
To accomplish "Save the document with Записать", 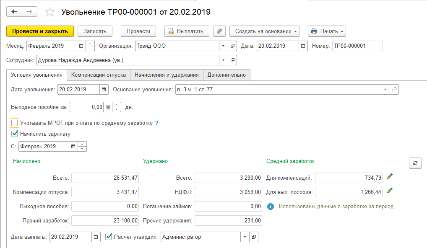I will (x=95, y=31).
